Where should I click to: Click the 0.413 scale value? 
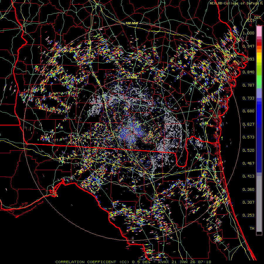248,176
